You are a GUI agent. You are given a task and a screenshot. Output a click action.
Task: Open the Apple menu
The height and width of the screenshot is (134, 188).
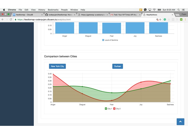[4, 10]
